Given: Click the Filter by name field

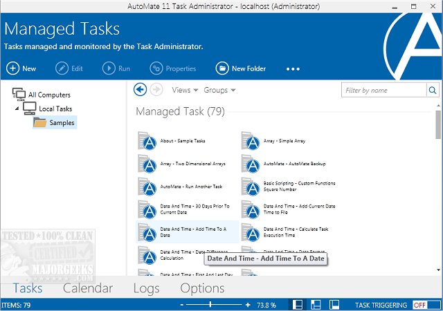Looking at the screenshot, I should coord(384,90).
